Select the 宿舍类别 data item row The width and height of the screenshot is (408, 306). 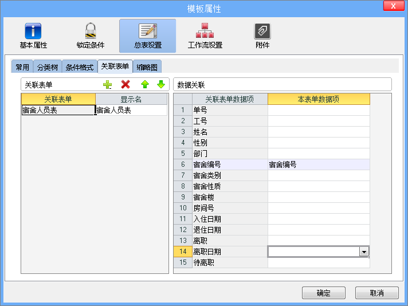point(230,175)
